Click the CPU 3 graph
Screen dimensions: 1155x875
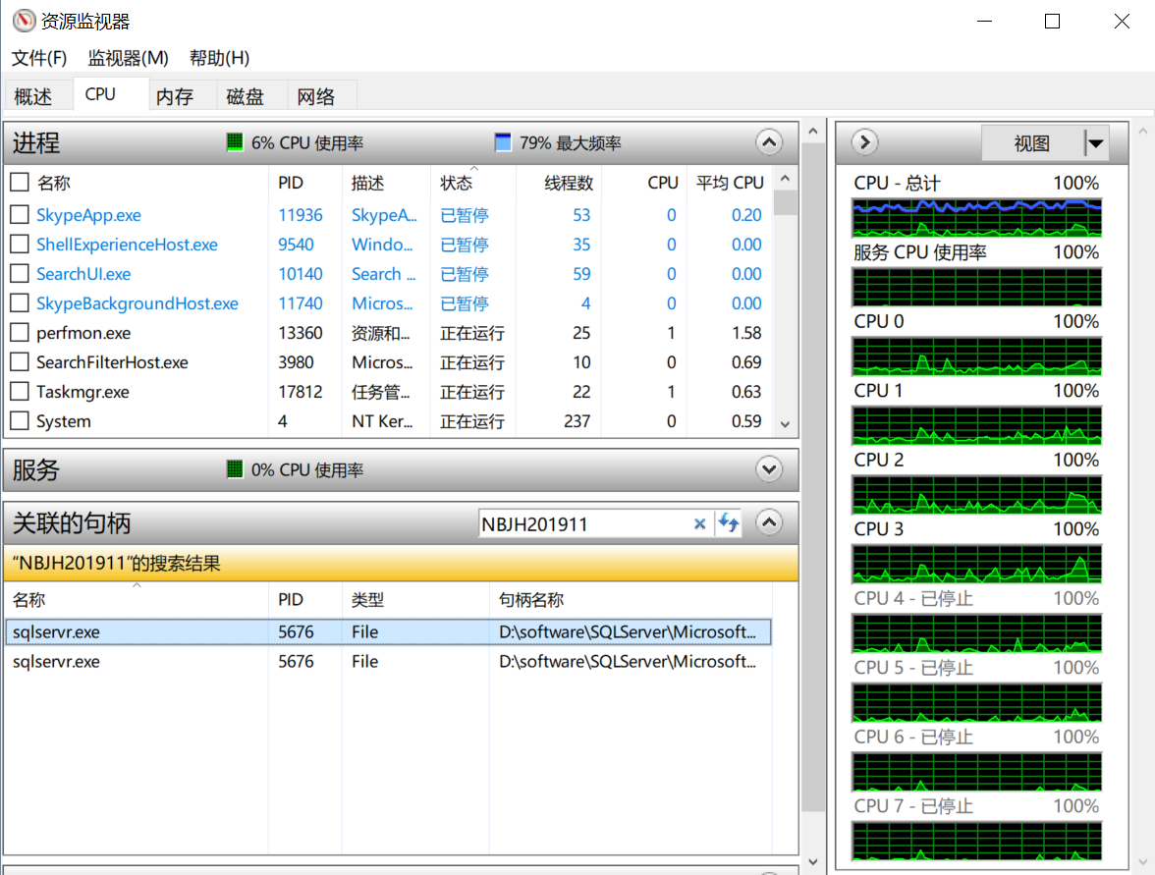point(976,564)
